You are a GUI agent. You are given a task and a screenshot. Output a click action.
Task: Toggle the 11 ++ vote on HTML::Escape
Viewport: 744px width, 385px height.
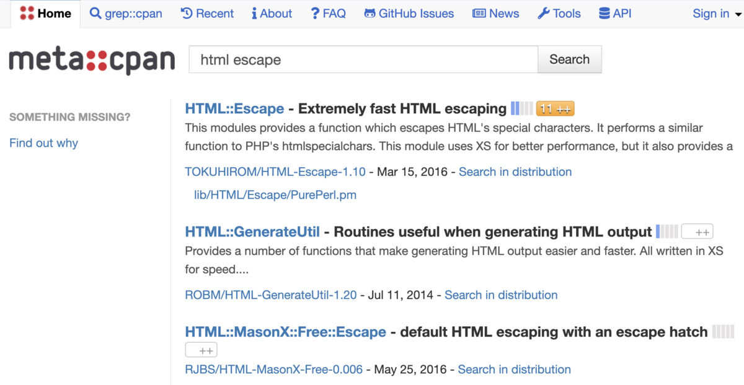tap(555, 109)
